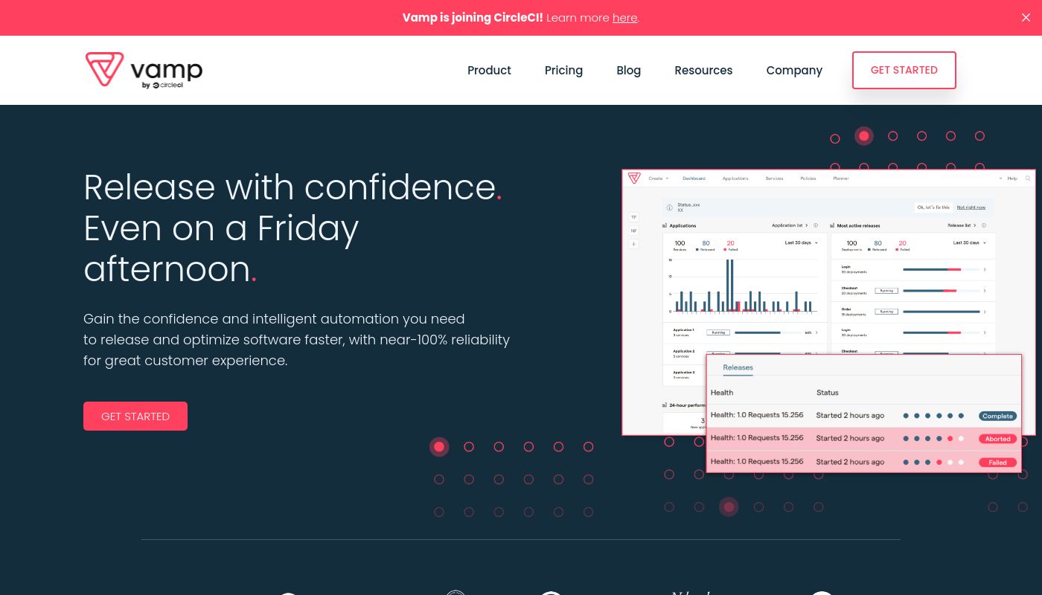Viewport: 1042px width, 595px height.
Task: Click the 'Gain the confidence' paragraph text
Action: click(296, 339)
